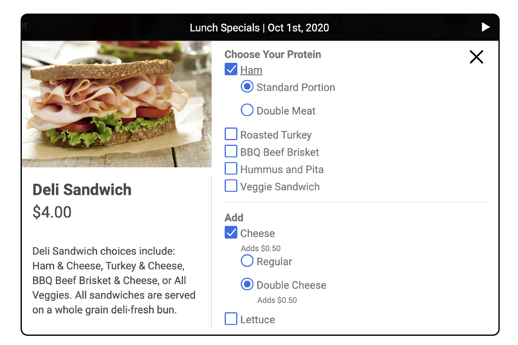Click the Double Cheese label text
The width and height of the screenshot is (518, 345).
pyautogui.click(x=291, y=285)
